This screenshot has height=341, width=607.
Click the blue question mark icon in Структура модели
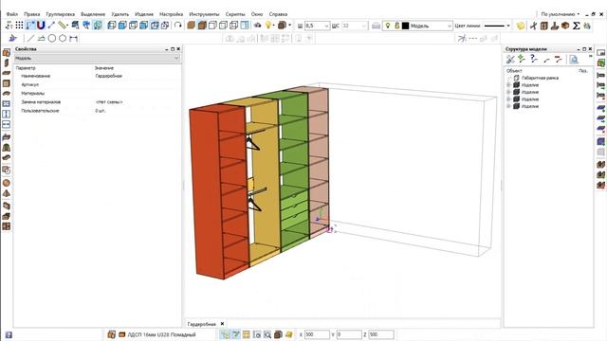click(534, 59)
